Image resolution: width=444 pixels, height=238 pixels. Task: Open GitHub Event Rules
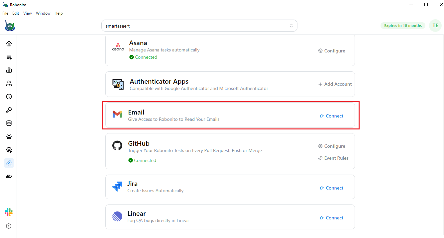(x=333, y=158)
